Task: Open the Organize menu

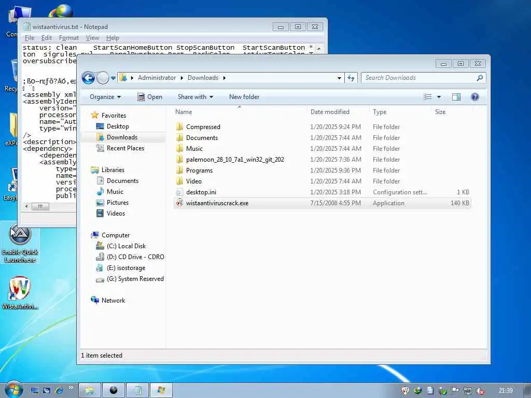Action: (105, 97)
